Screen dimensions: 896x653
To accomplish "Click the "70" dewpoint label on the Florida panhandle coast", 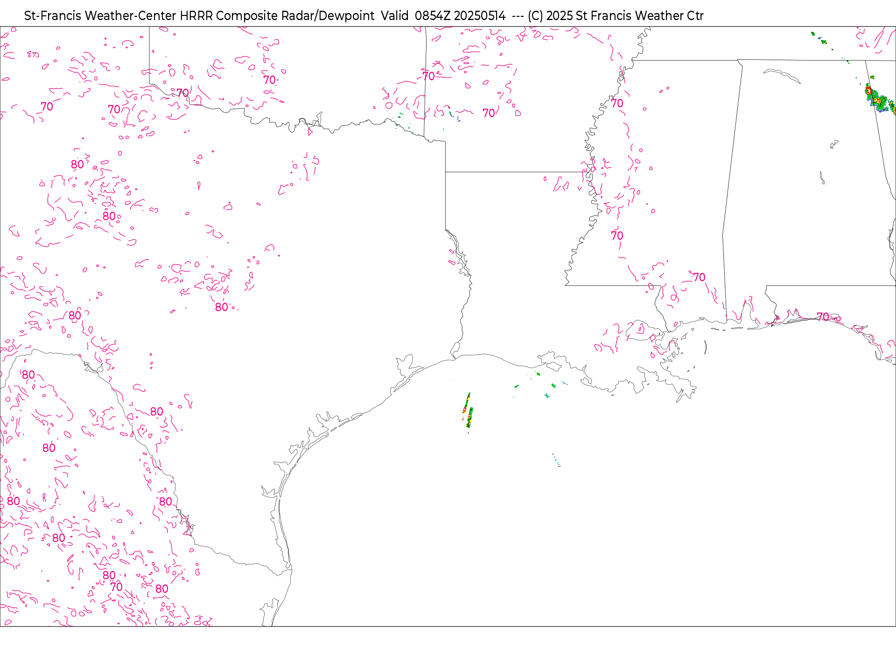I will (823, 317).
